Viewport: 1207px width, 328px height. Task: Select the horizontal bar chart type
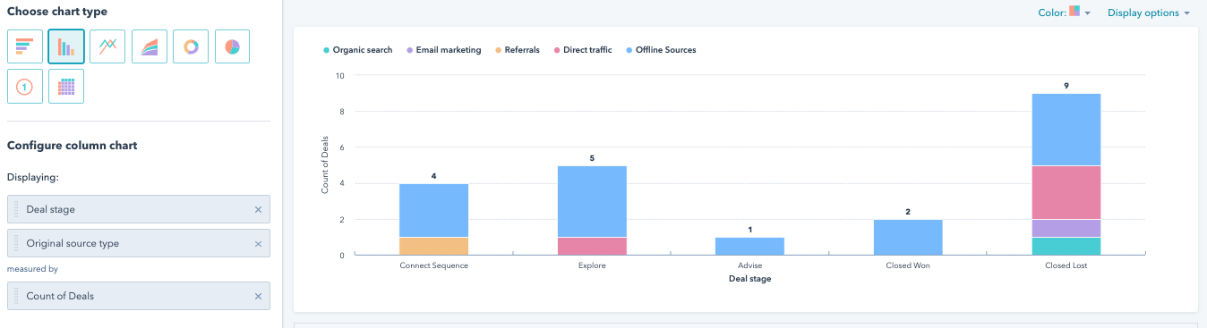[x=25, y=46]
